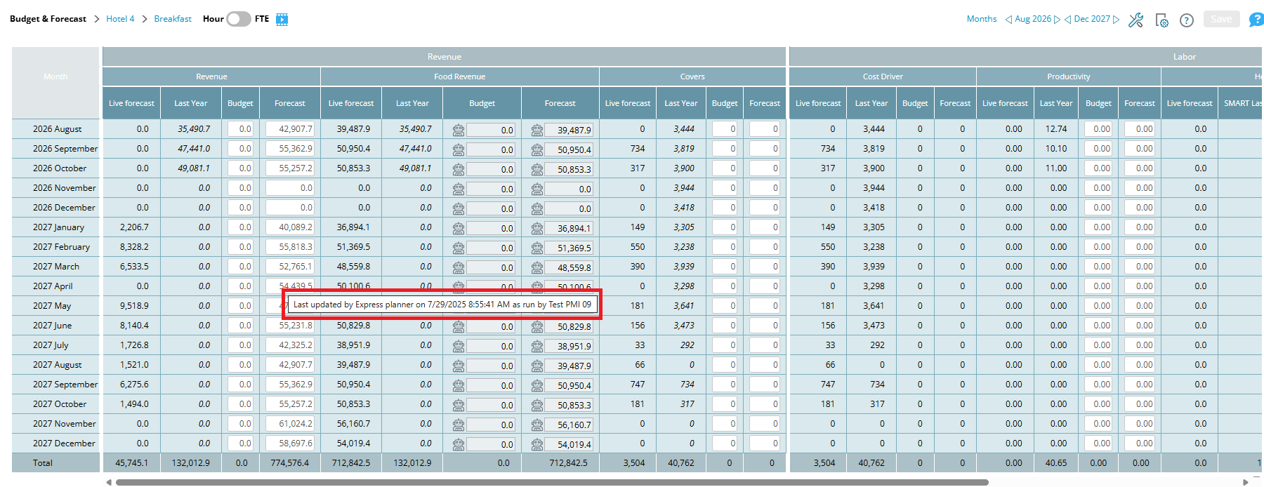The width and height of the screenshot is (1264, 487).
Task: Advance end month past Dec 2027
Action: (1117, 20)
